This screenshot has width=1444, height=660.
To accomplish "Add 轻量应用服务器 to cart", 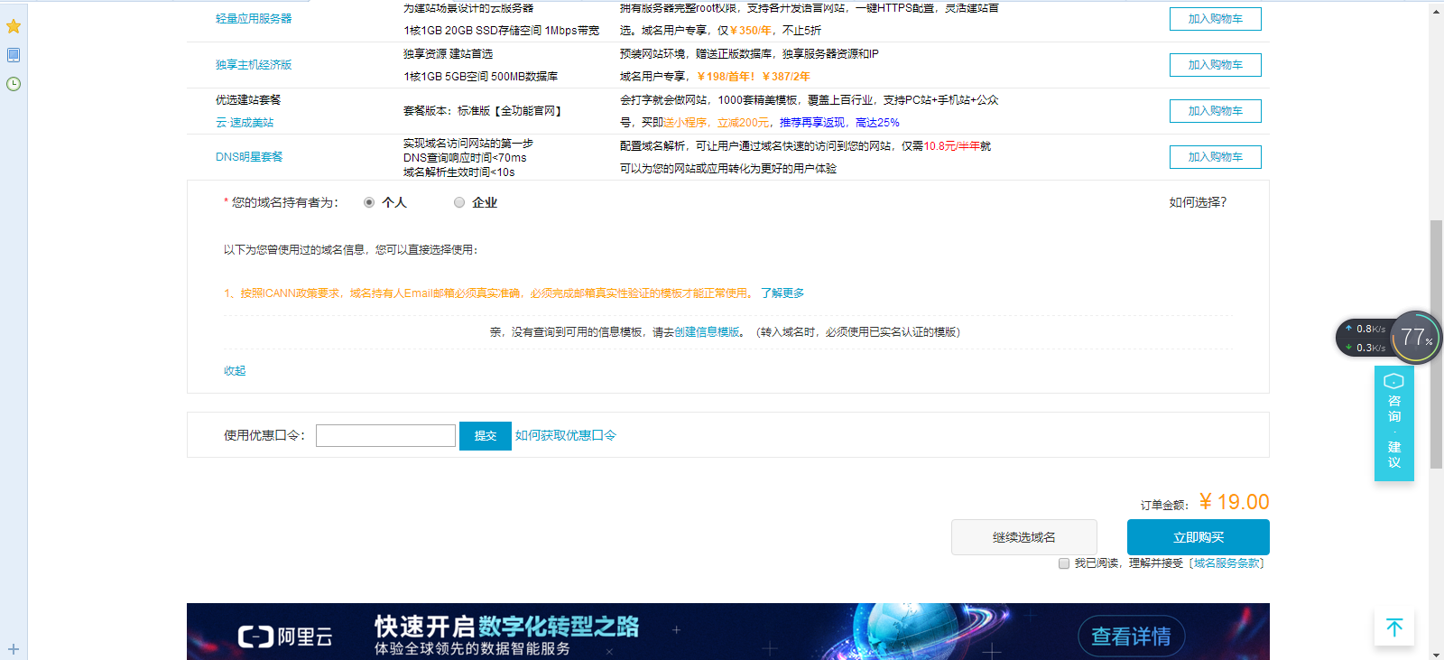I will point(1215,19).
